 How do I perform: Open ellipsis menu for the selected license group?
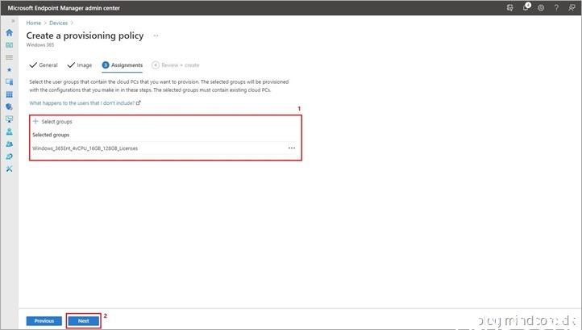pos(292,148)
